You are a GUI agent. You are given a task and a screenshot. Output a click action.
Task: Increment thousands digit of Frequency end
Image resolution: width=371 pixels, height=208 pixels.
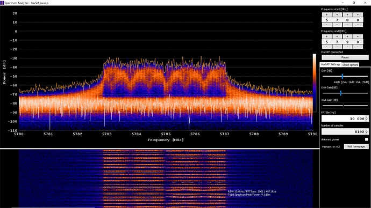[326, 36]
